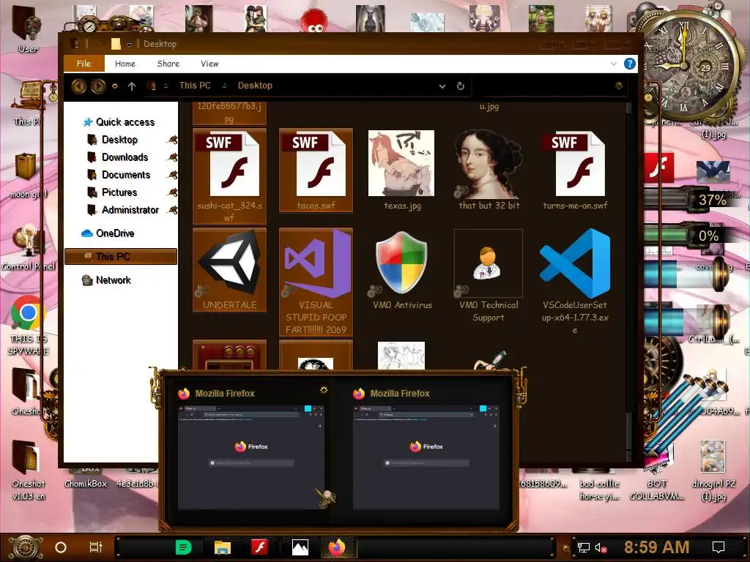Go up one folder level
750x562 pixels.
tap(132, 86)
